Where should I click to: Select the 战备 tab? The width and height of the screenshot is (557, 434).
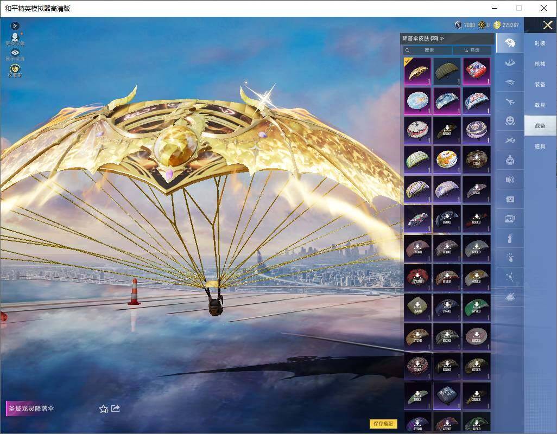click(x=540, y=126)
